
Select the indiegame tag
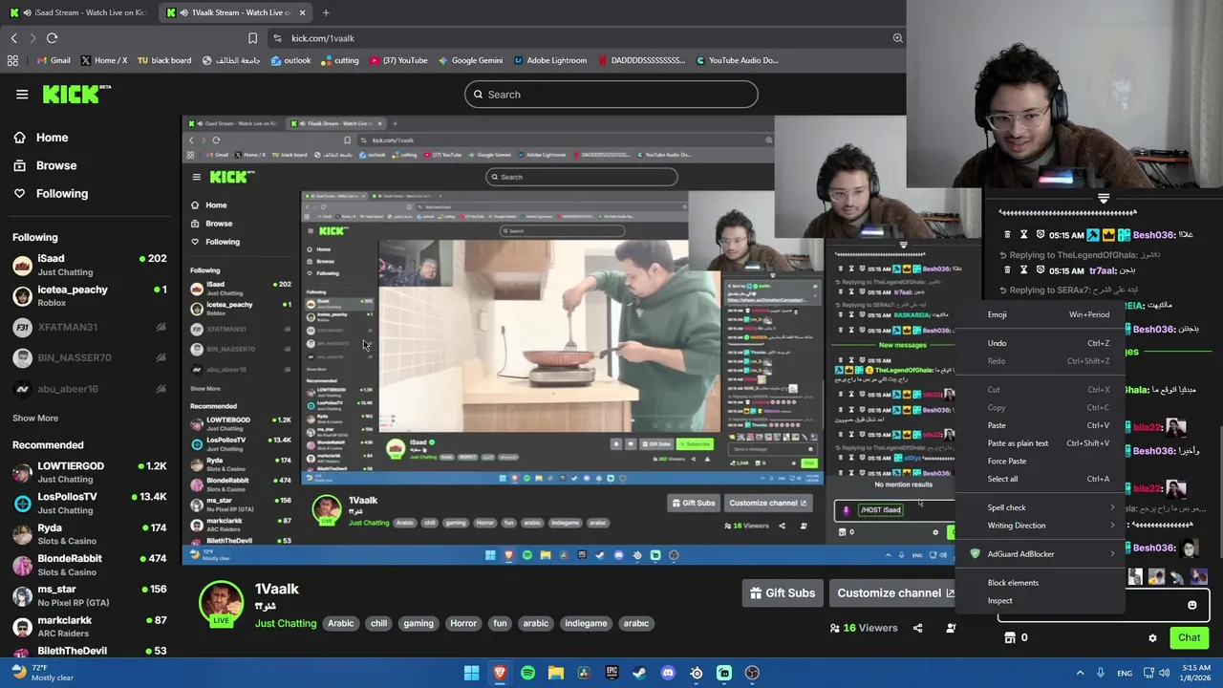586,623
